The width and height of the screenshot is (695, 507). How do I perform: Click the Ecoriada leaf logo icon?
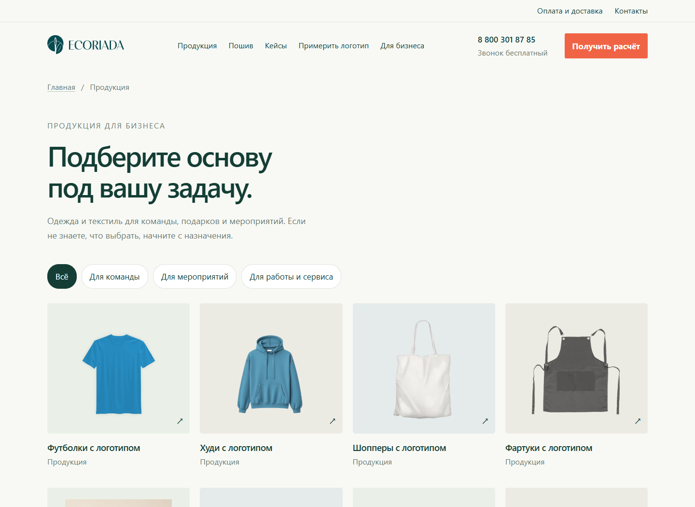click(56, 45)
